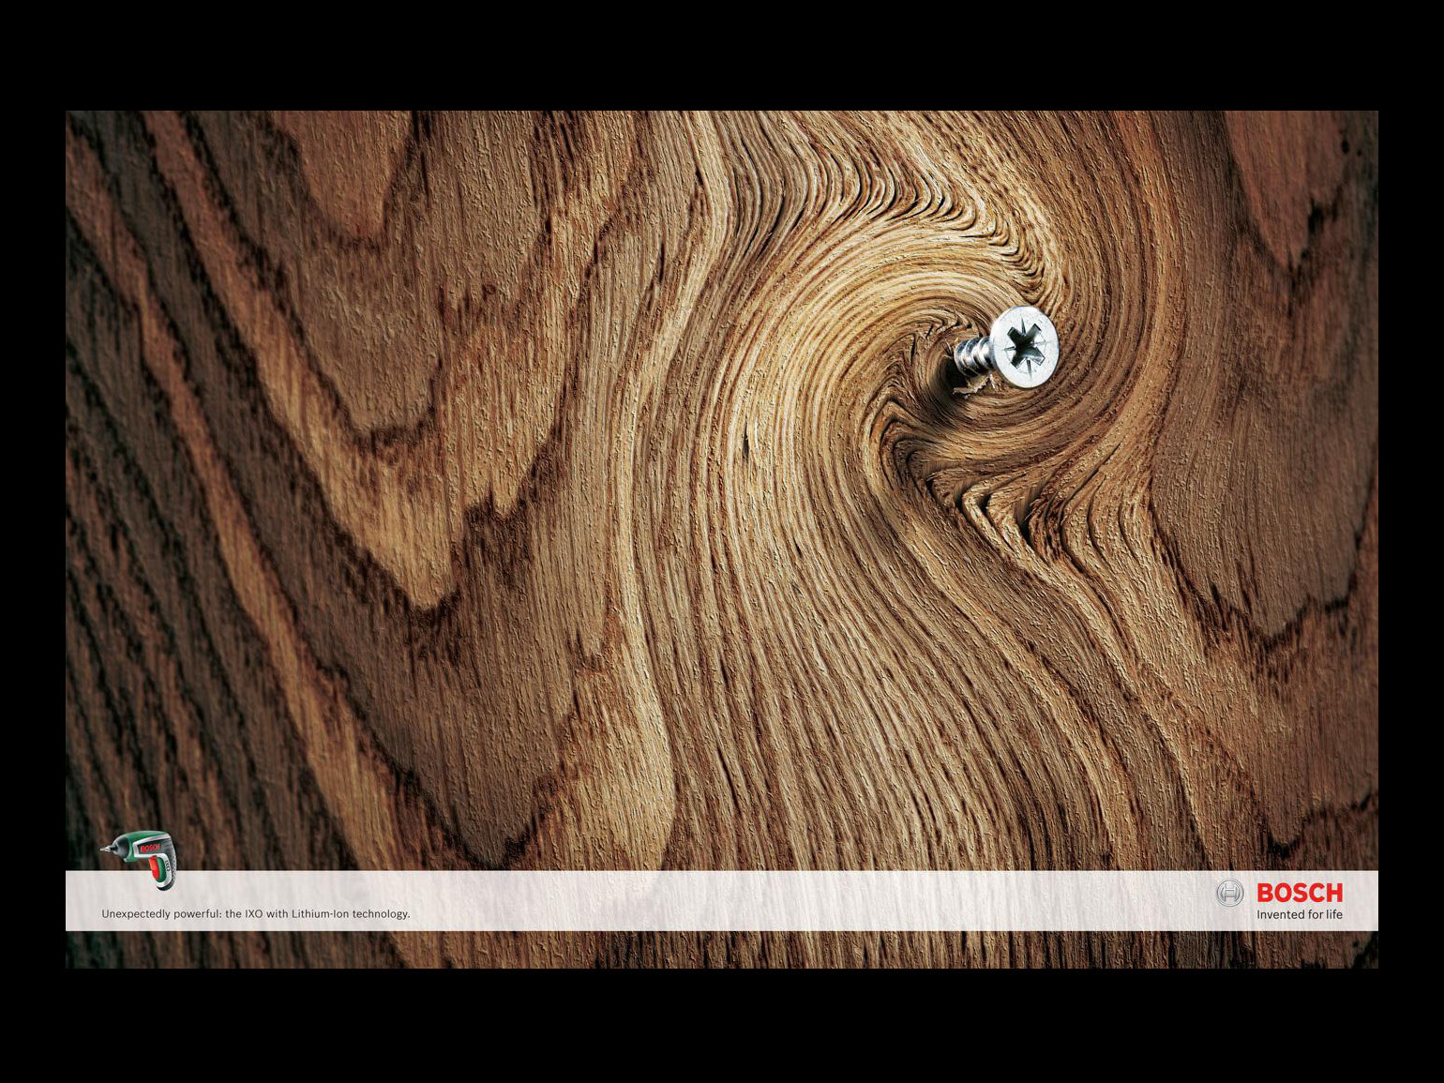Image resolution: width=1444 pixels, height=1083 pixels.
Task: Click the 'Unexpectedly powerful' caption text
Action: [256, 913]
